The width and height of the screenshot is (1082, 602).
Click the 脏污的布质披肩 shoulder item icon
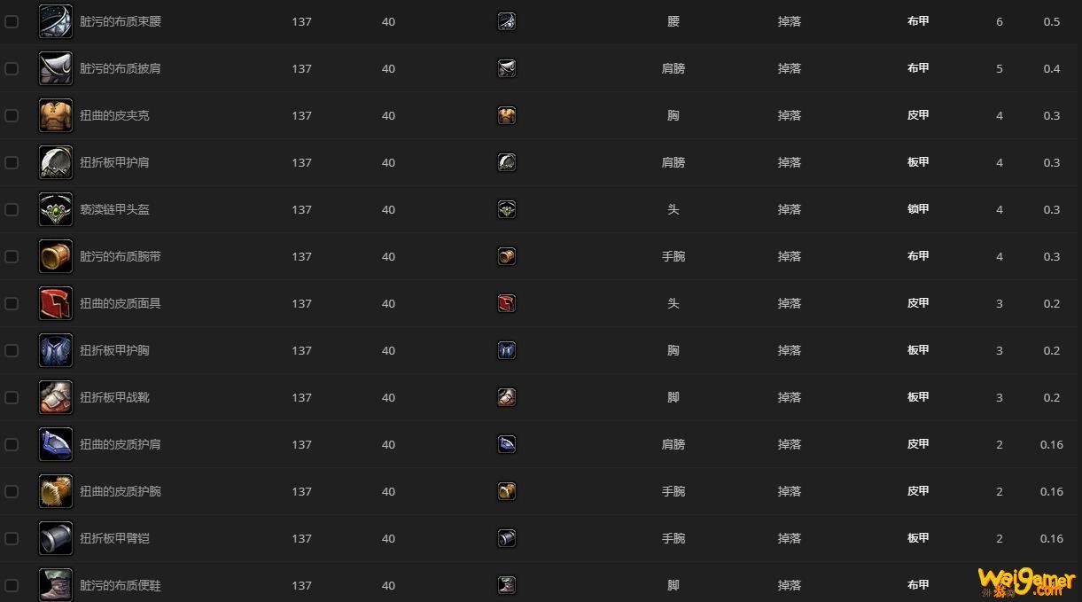56,68
